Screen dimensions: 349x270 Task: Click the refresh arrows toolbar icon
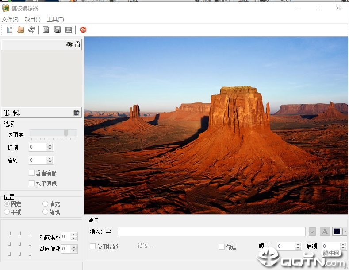coord(32,30)
